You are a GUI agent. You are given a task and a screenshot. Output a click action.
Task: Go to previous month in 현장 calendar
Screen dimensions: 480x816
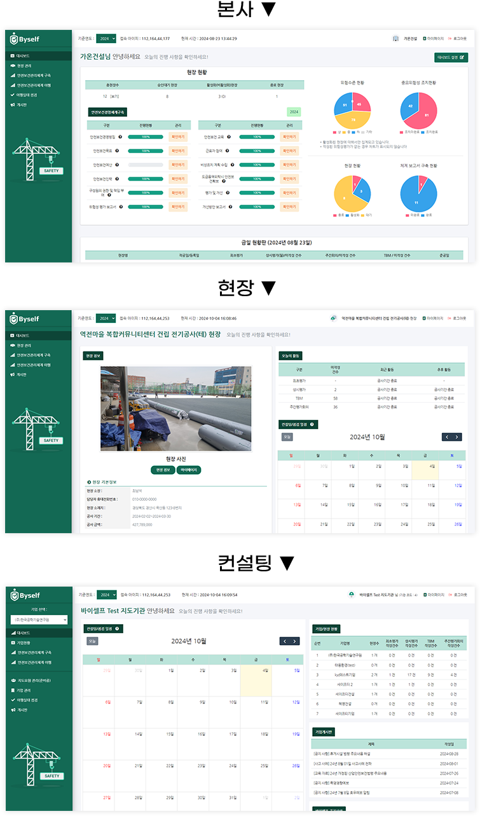pyautogui.click(x=448, y=437)
